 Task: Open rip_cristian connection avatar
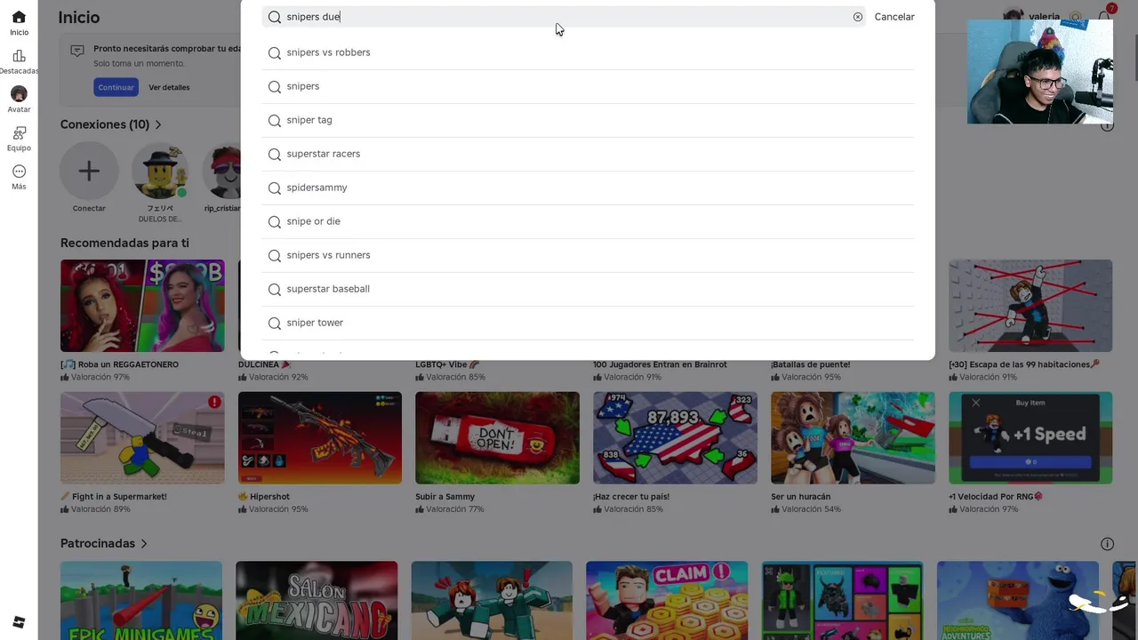tap(222, 171)
